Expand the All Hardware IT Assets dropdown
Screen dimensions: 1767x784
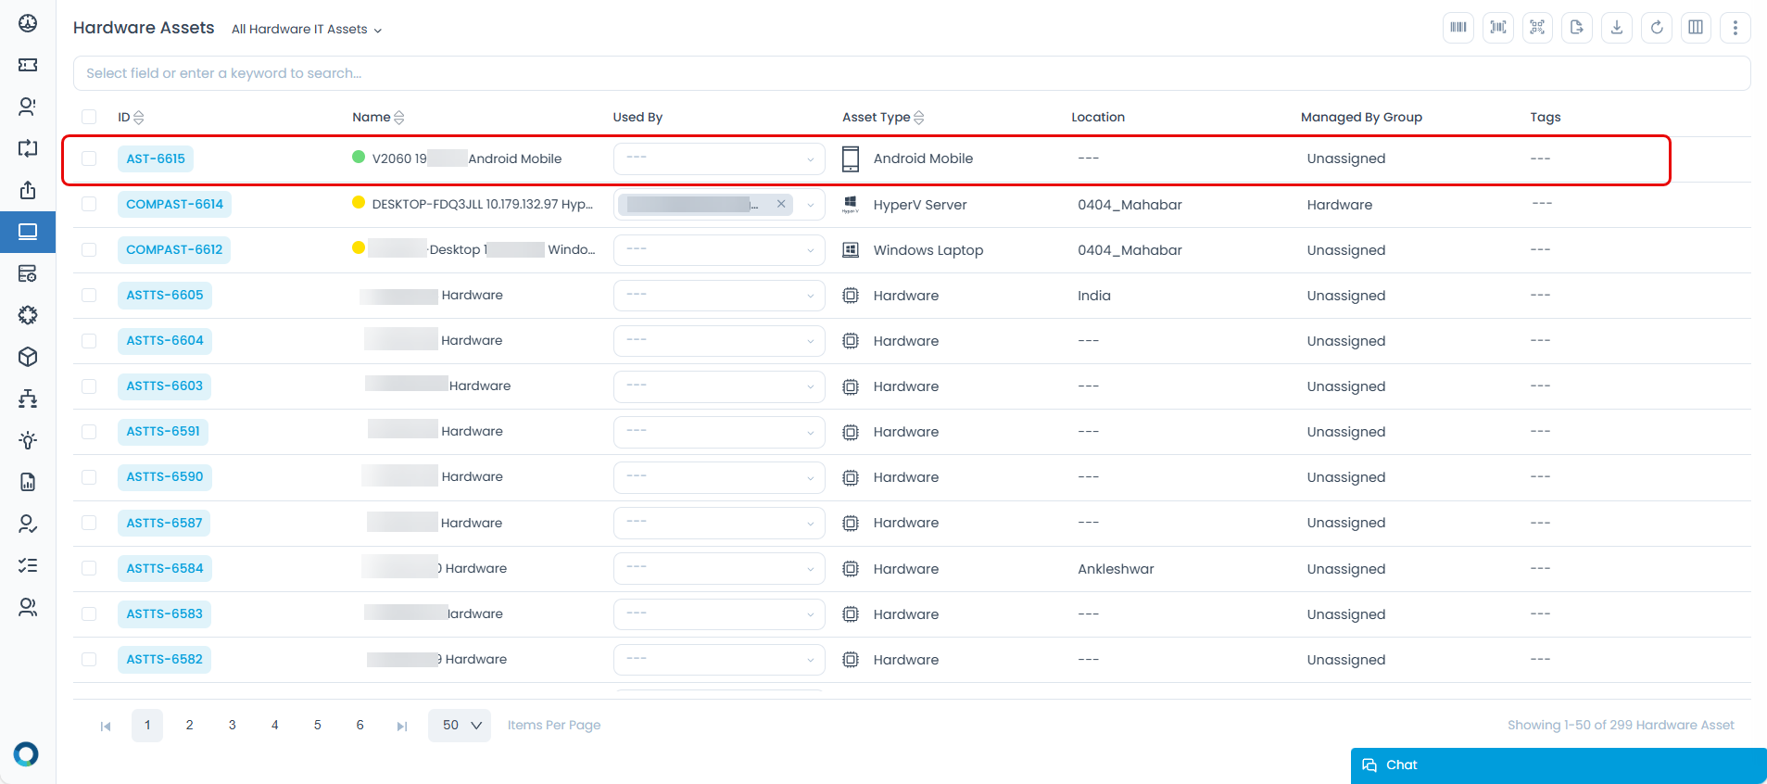point(306,30)
